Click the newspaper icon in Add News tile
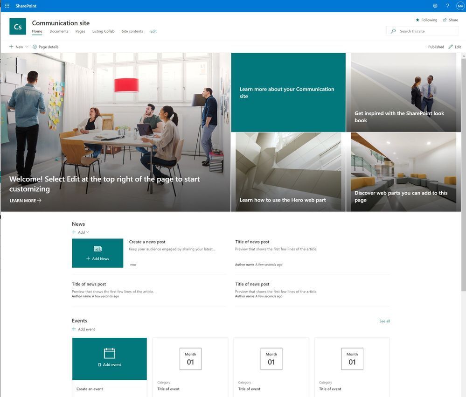 pyautogui.click(x=97, y=249)
